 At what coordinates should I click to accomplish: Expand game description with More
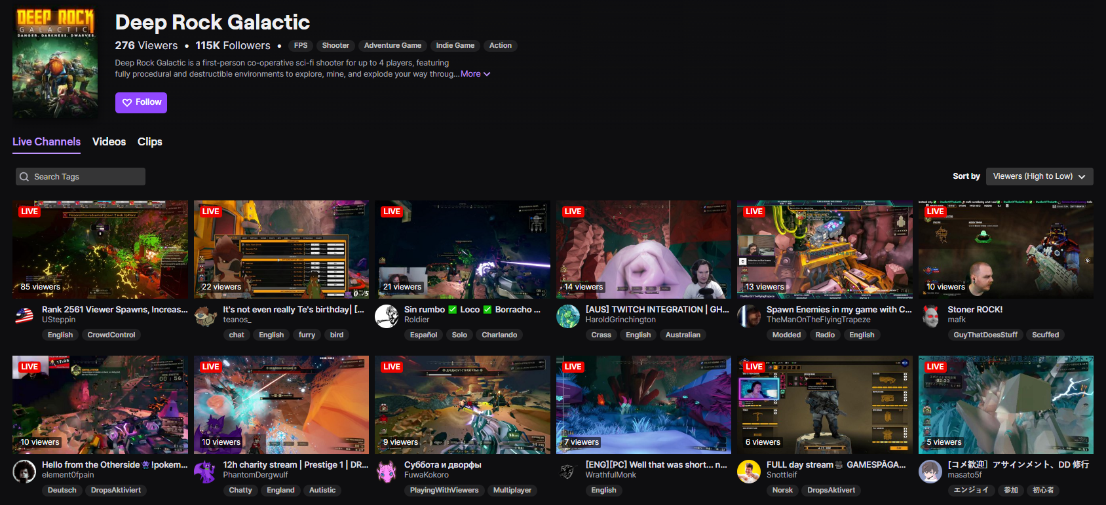pos(475,74)
